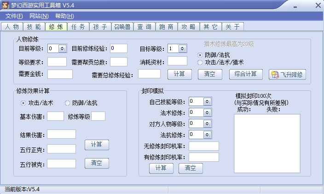
Task: Switch to the 攻略 tab
Action: point(189,27)
